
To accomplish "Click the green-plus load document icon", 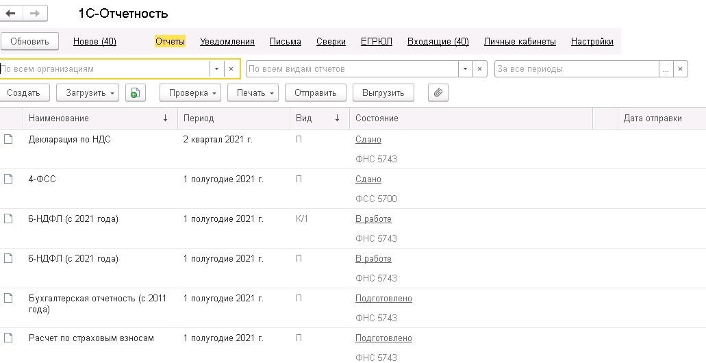I will 135,92.
